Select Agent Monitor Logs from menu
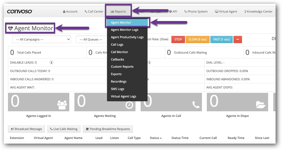 pos(124,30)
